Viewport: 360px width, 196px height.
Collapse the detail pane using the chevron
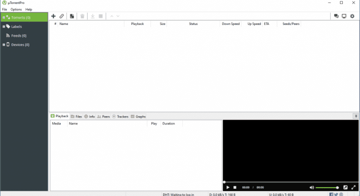point(356,116)
